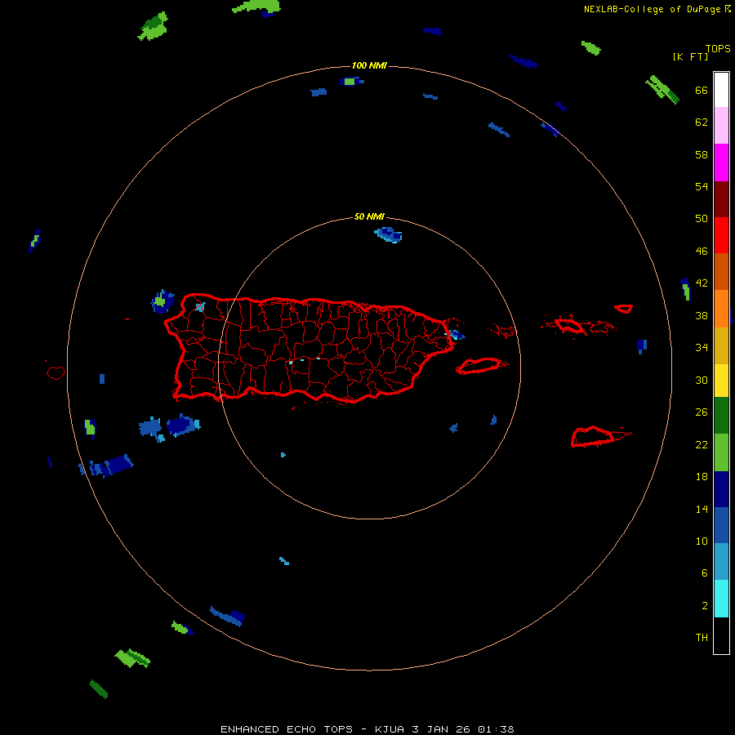This screenshot has height=735, width=735.
Task: Click the 38 legend value
Action: (x=702, y=316)
